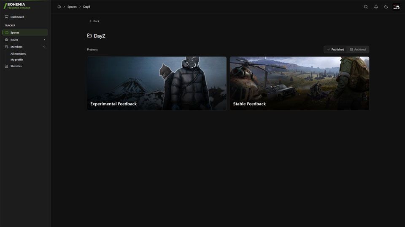
Task: Open the Stable Feedback project card
Action: [300, 83]
